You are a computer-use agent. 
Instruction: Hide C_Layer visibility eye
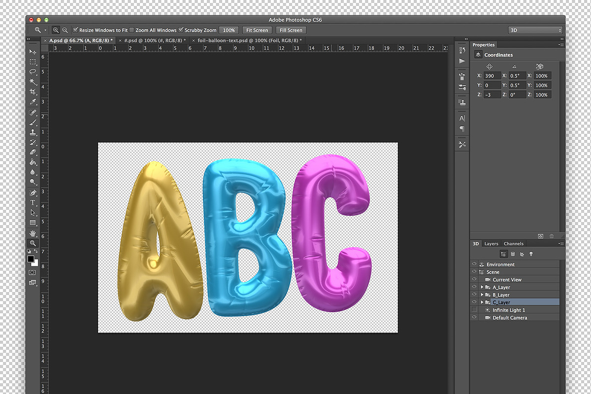(474, 302)
